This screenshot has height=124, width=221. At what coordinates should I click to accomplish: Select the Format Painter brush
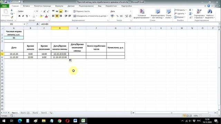click(x=11, y=17)
